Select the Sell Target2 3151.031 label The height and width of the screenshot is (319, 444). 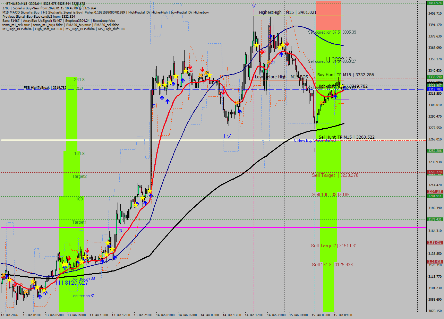point(333,246)
